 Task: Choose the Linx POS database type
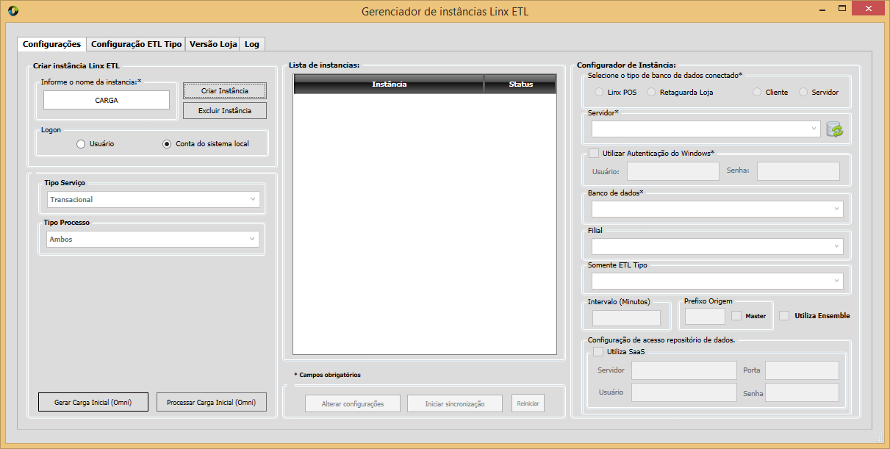pos(599,92)
